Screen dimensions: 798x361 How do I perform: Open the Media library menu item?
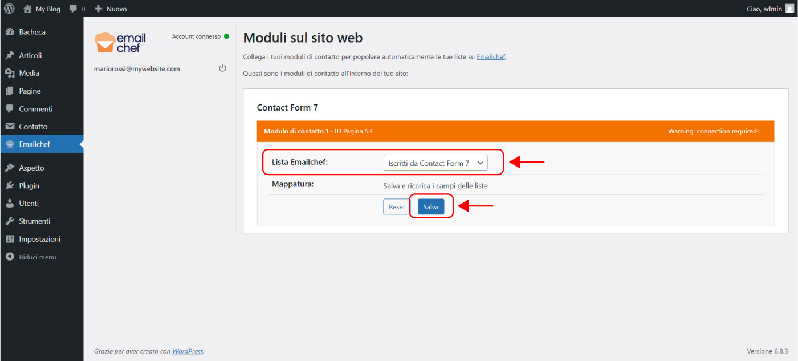[x=29, y=73]
